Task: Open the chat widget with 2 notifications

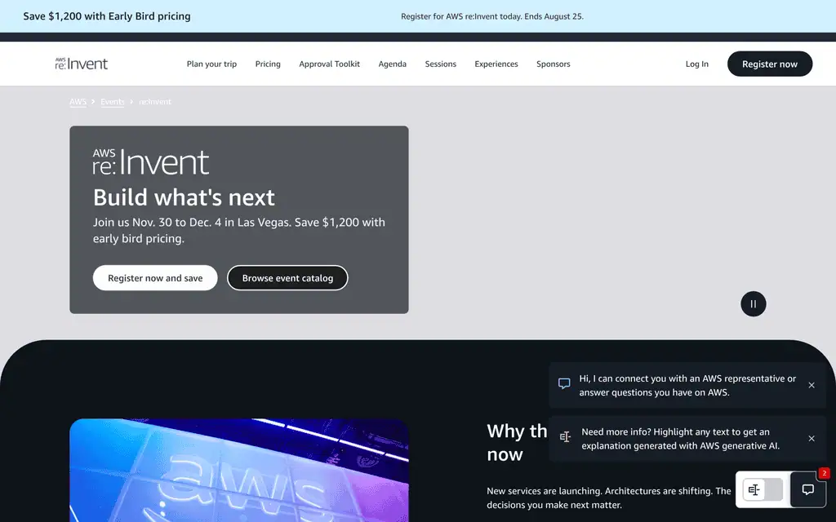Action: click(808, 489)
